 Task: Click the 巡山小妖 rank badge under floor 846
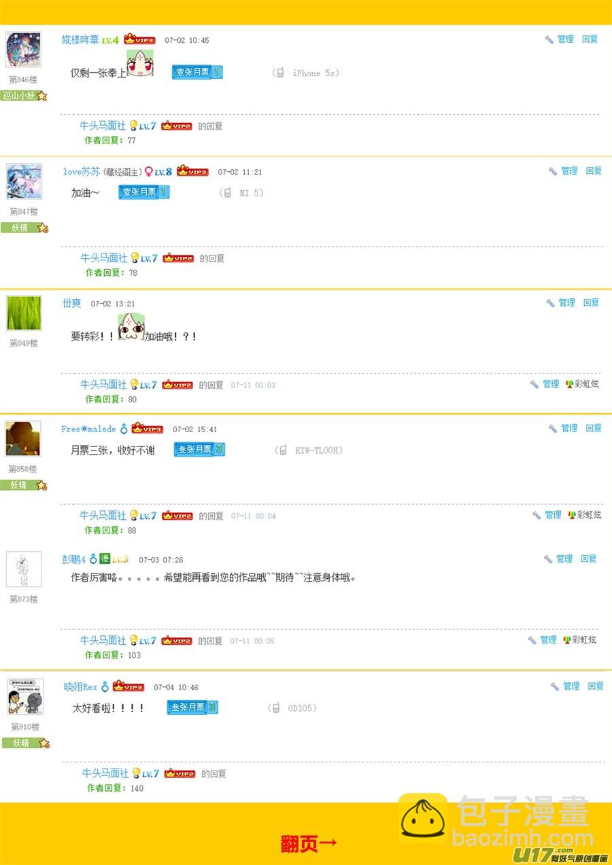click(24, 96)
